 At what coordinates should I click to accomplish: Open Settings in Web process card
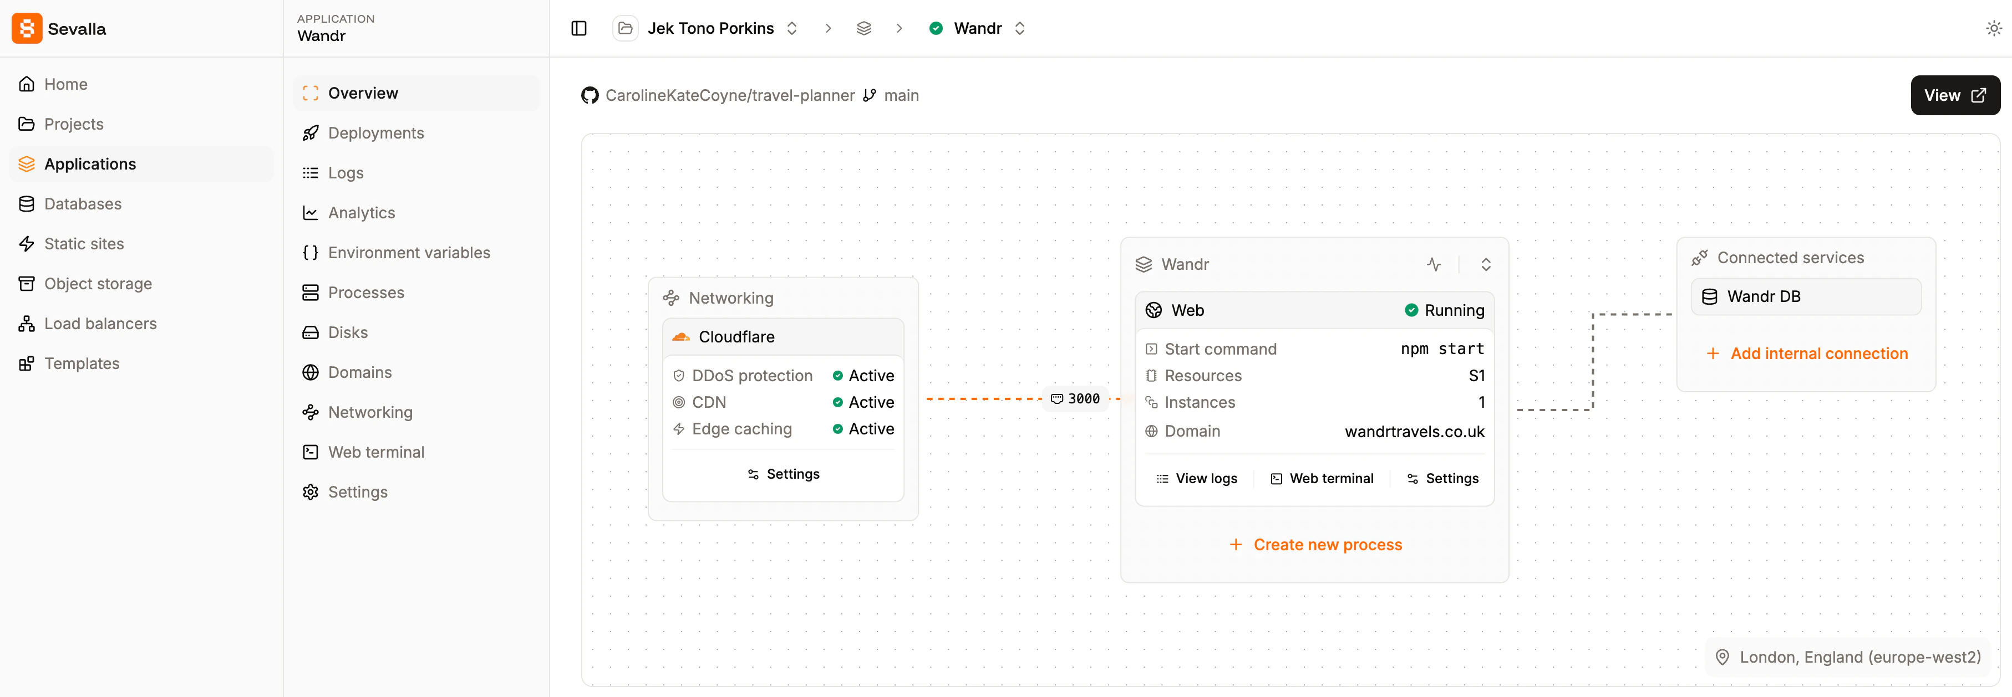[x=1442, y=479]
